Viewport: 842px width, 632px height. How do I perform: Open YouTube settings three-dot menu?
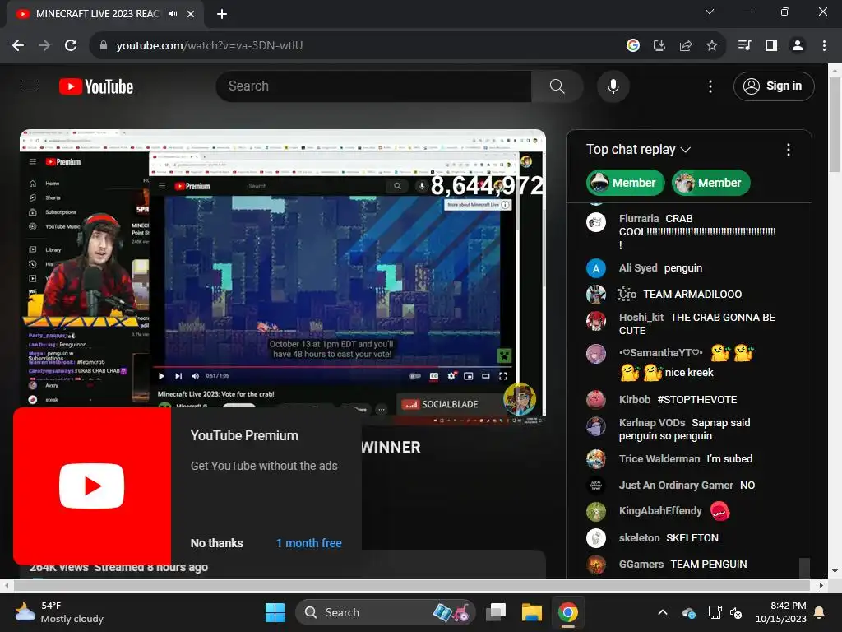pyautogui.click(x=710, y=86)
